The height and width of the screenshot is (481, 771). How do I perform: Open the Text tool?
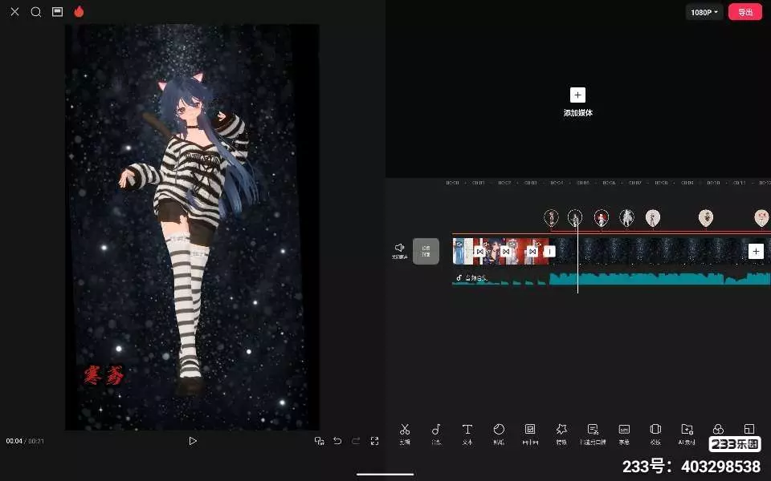[x=467, y=432]
